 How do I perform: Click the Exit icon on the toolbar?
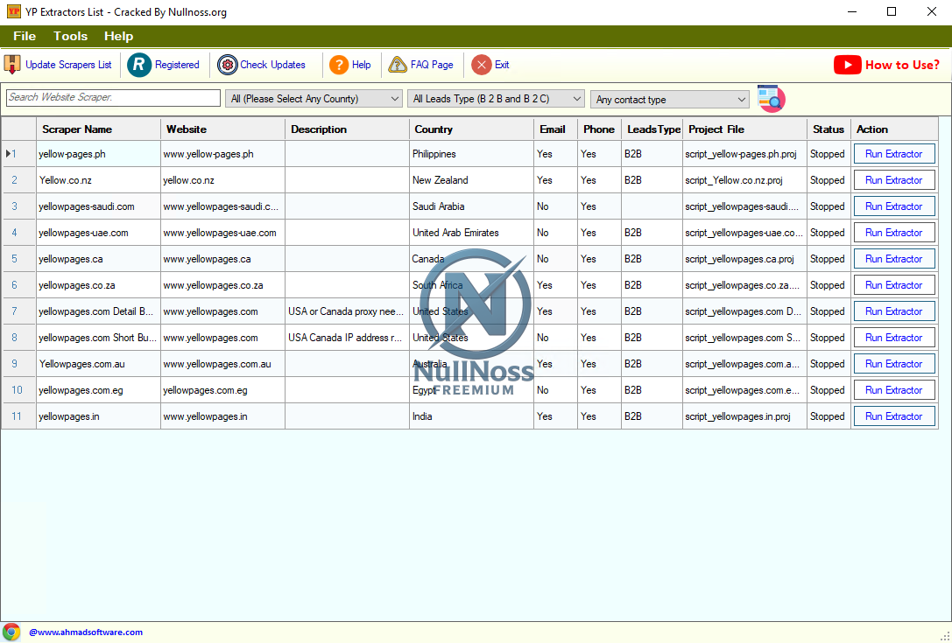(481, 64)
